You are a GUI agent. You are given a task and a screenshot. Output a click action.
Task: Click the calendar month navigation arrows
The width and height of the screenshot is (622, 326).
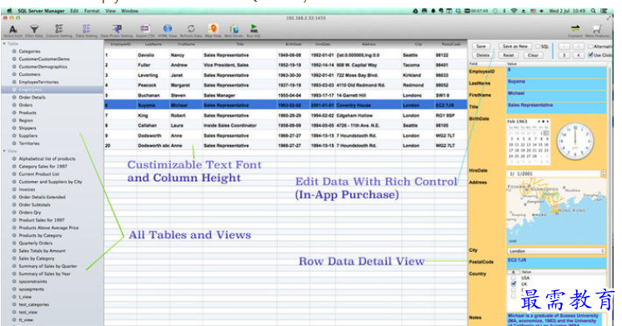point(543,122)
